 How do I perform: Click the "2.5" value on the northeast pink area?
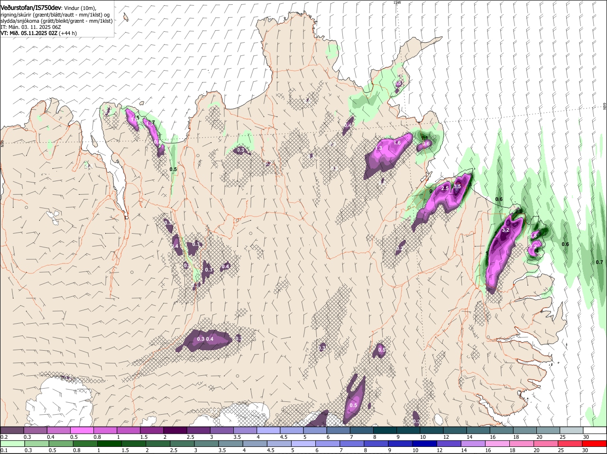(445, 189)
